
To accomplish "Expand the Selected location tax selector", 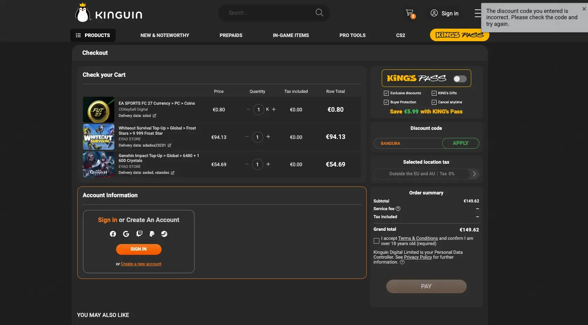I will [x=426, y=174].
